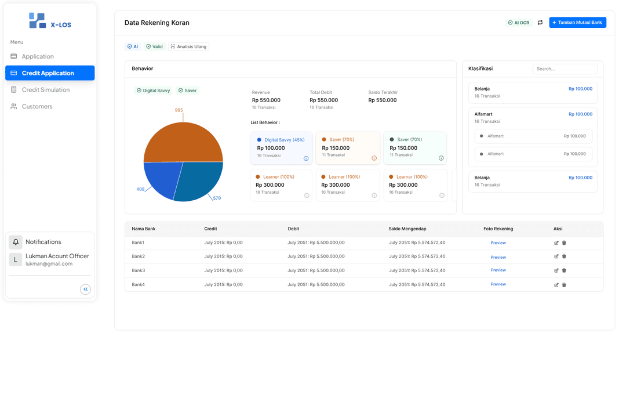The height and width of the screenshot is (405, 626).
Task: Edit the Bank3 row
Action: click(556, 270)
